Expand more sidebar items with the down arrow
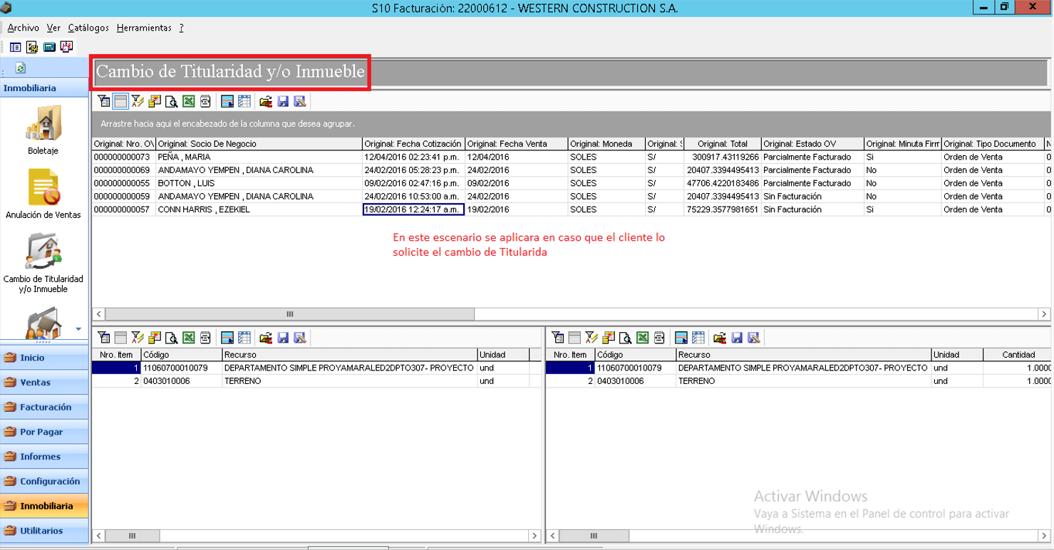The height and width of the screenshot is (550, 1054). 78,329
